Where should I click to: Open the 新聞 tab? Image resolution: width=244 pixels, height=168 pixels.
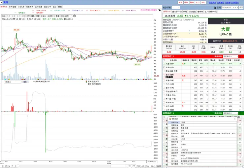[185, 12]
